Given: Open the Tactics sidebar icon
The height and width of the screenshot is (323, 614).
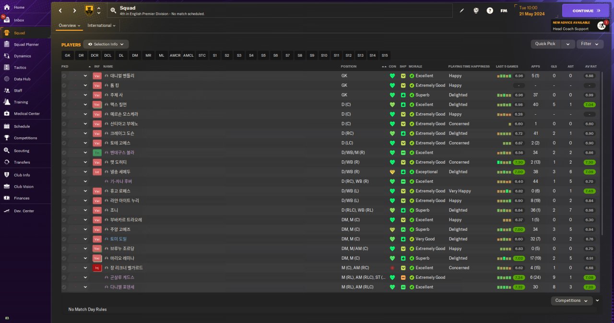Looking at the screenshot, I should pos(7,67).
